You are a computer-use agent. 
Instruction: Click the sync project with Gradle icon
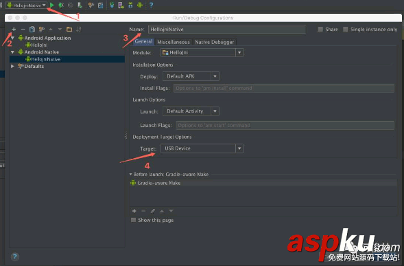[x=112, y=5]
